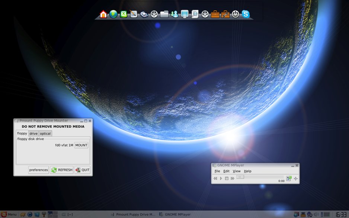349x218 pixels.
Task: Mount the fd0 vfat floppy drive
Action: pyautogui.click(x=81, y=145)
